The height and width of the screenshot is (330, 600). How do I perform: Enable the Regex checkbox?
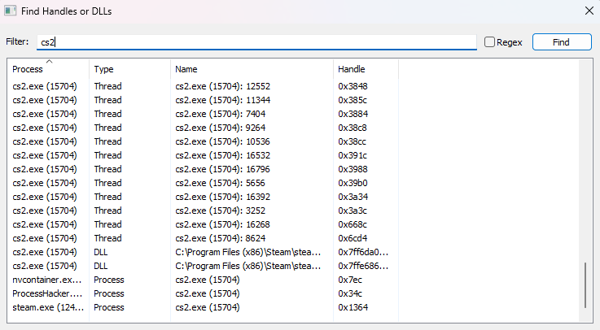click(x=489, y=41)
